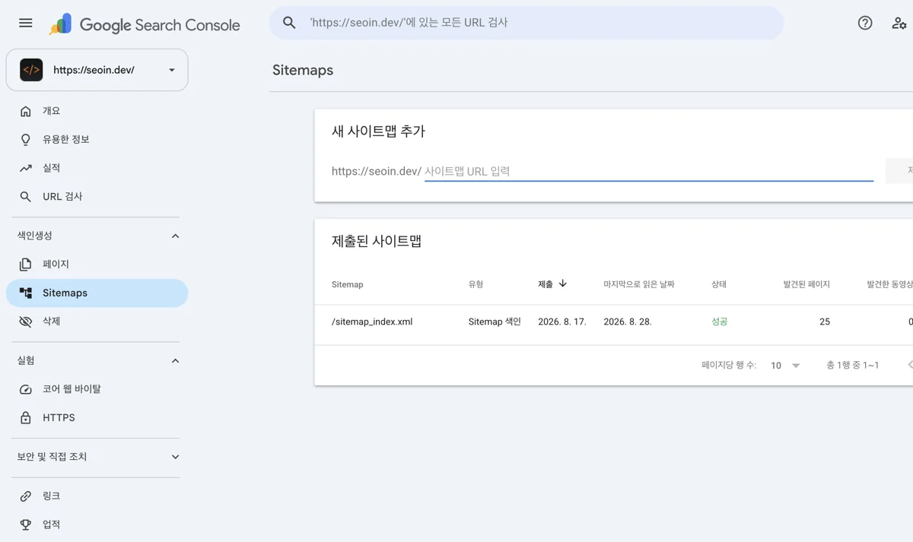Image resolution: width=913 pixels, height=542 pixels.
Task: Click the search icon beside URL 검사
Action: coord(26,197)
